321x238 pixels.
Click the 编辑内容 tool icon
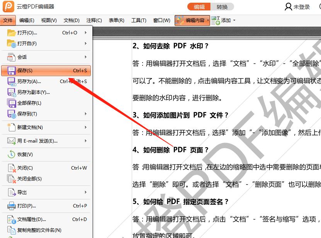click(180, 20)
